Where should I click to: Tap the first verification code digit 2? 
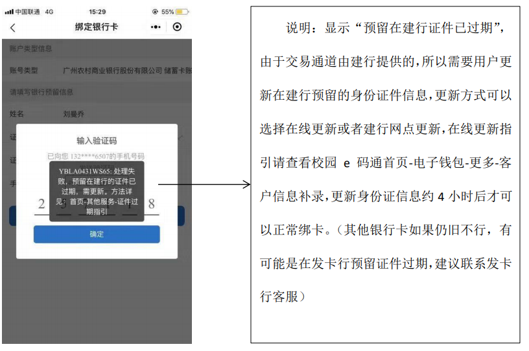tap(41, 203)
